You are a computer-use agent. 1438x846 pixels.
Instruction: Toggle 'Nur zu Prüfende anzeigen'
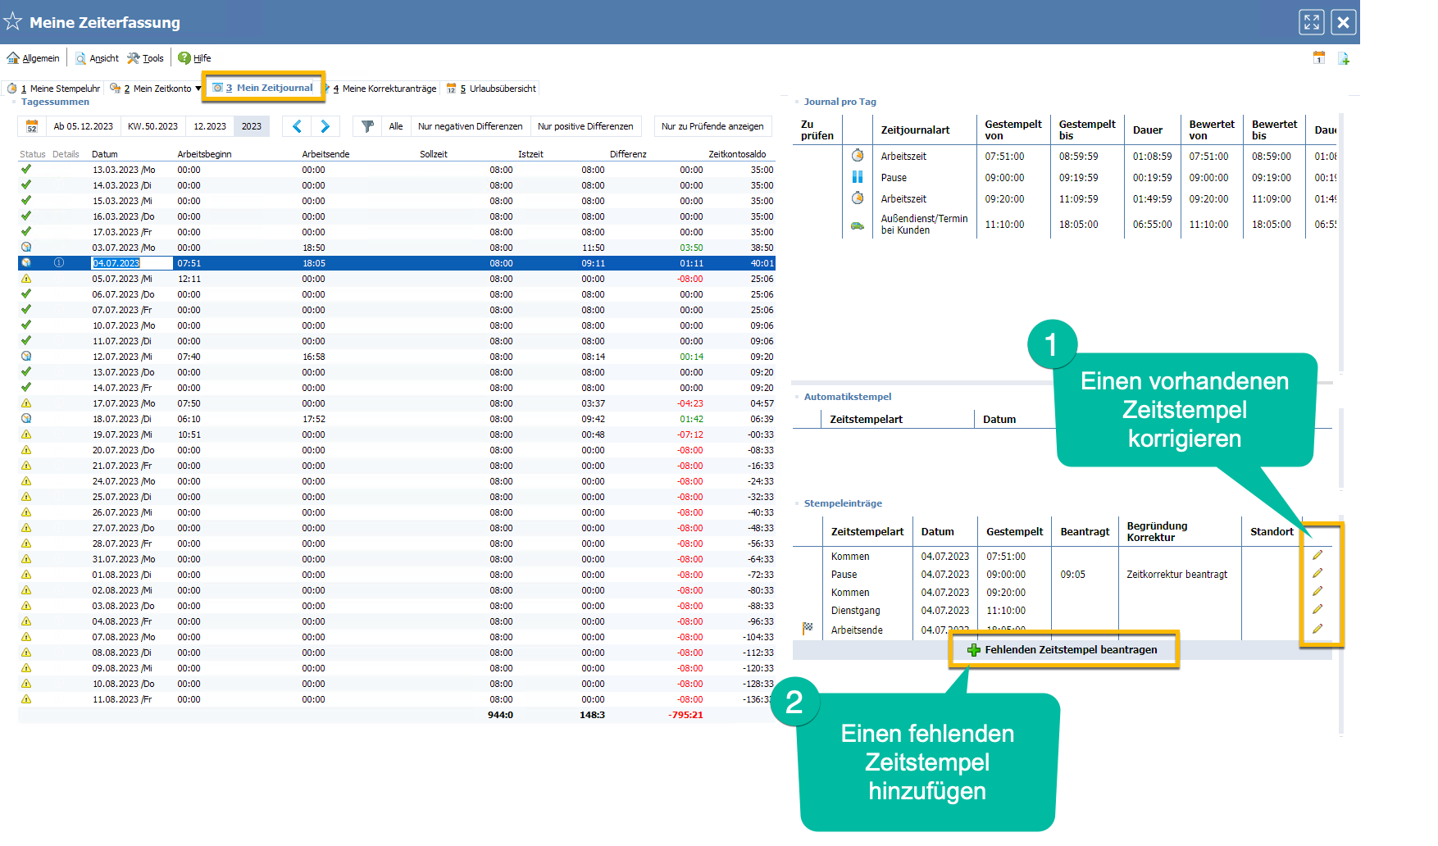(712, 126)
